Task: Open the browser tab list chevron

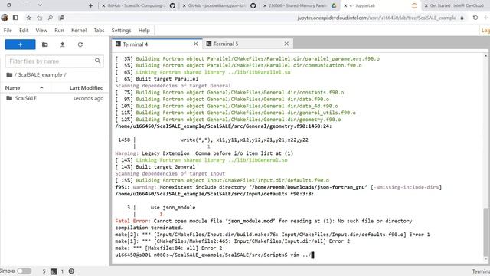Action: pos(40,5)
